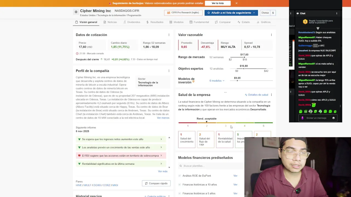Collapse the gift subscription banner arrow in chat
The image size is (351, 197).
pos(318,28)
